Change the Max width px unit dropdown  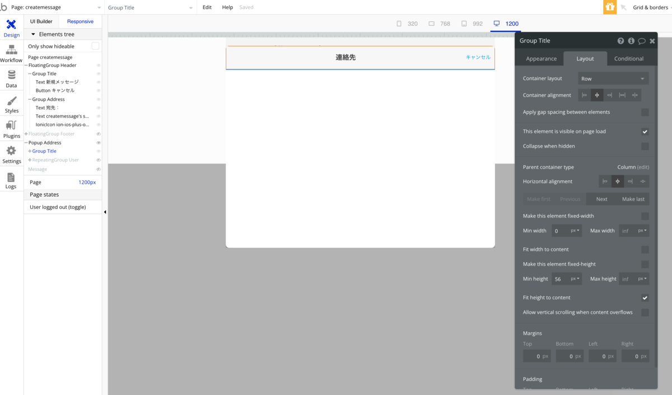pyautogui.click(x=643, y=231)
